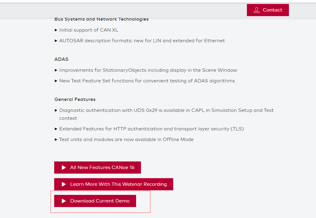Click the bullet triangle before Diagnostic authentication
This screenshot has height=218, width=316.
click(x=56, y=110)
